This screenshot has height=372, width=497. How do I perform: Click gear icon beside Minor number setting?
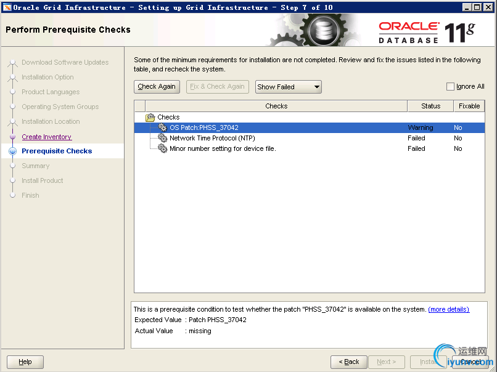[163, 148]
